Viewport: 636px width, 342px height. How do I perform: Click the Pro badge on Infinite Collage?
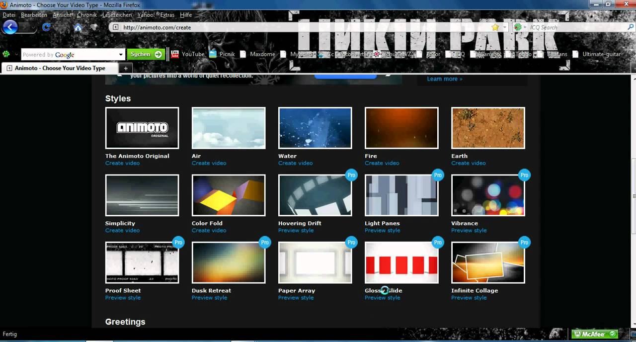524,243
